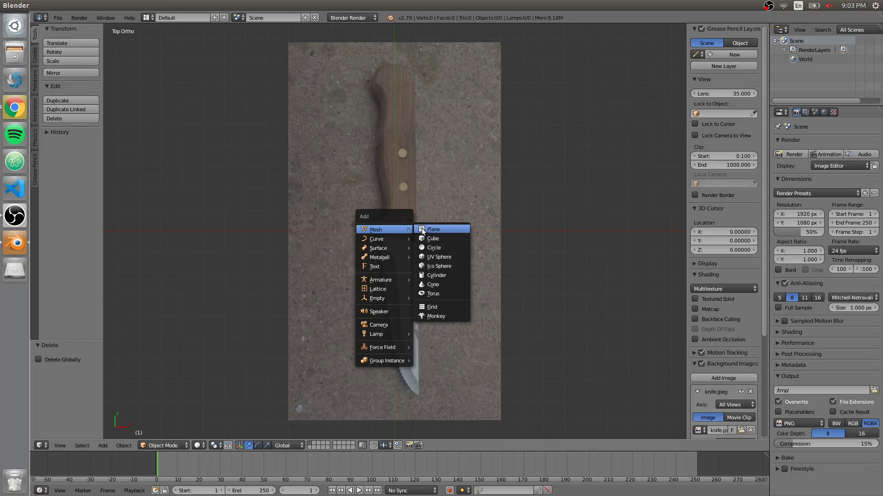Image resolution: width=883 pixels, height=496 pixels.
Task: Open the Global transform orientation dropdown
Action: [x=289, y=445]
